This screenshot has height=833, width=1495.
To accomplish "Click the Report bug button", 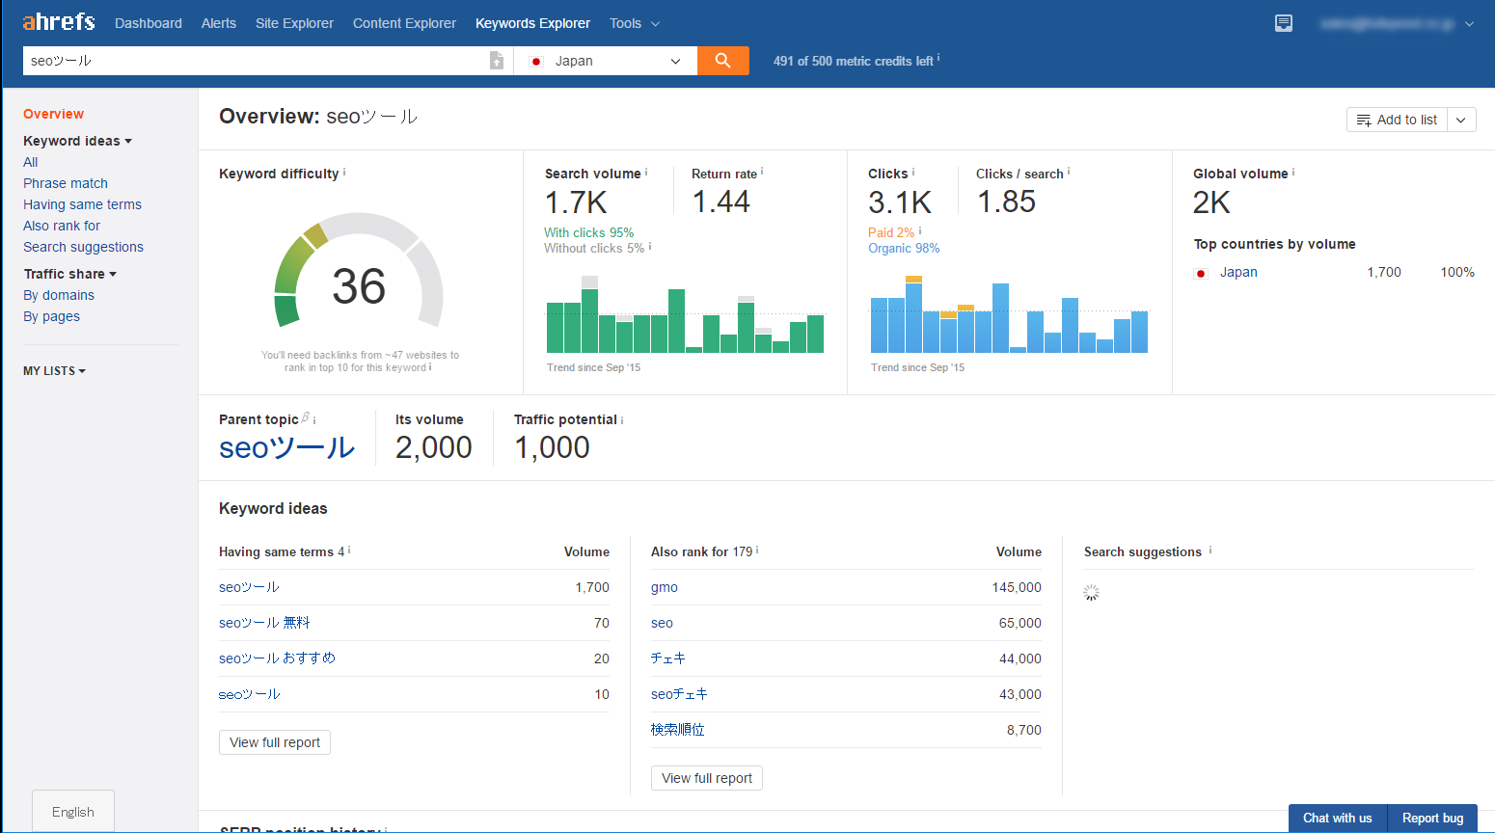I will [1432, 819].
